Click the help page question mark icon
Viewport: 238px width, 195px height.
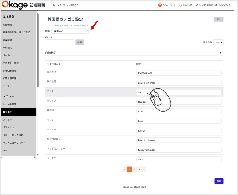tap(160, 5)
